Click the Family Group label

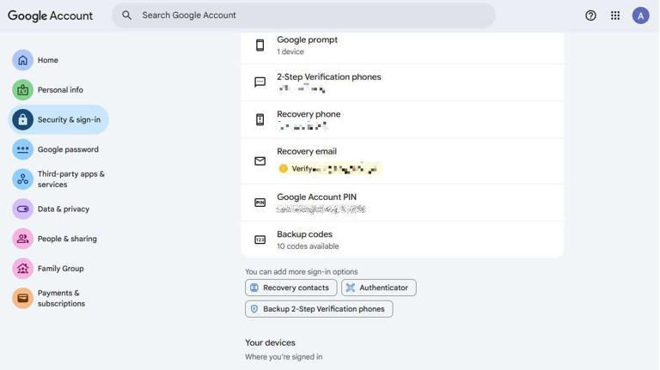(x=61, y=268)
